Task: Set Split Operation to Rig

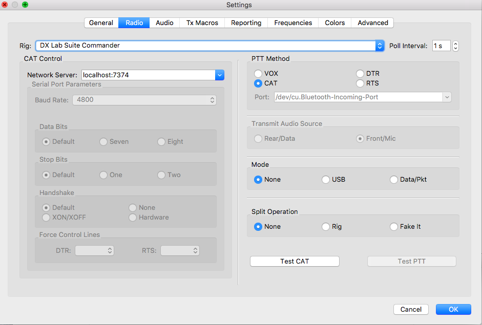Action: click(x=332, y=227)
